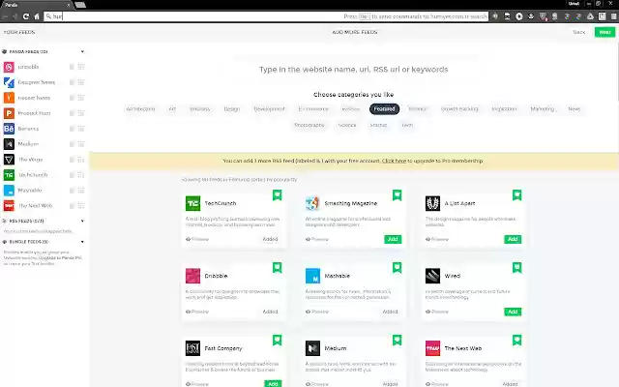Click 'Added' label on Dribbble card
Image resolution: width=619 pixels, height=387 pixels.
tap(271, 312)
